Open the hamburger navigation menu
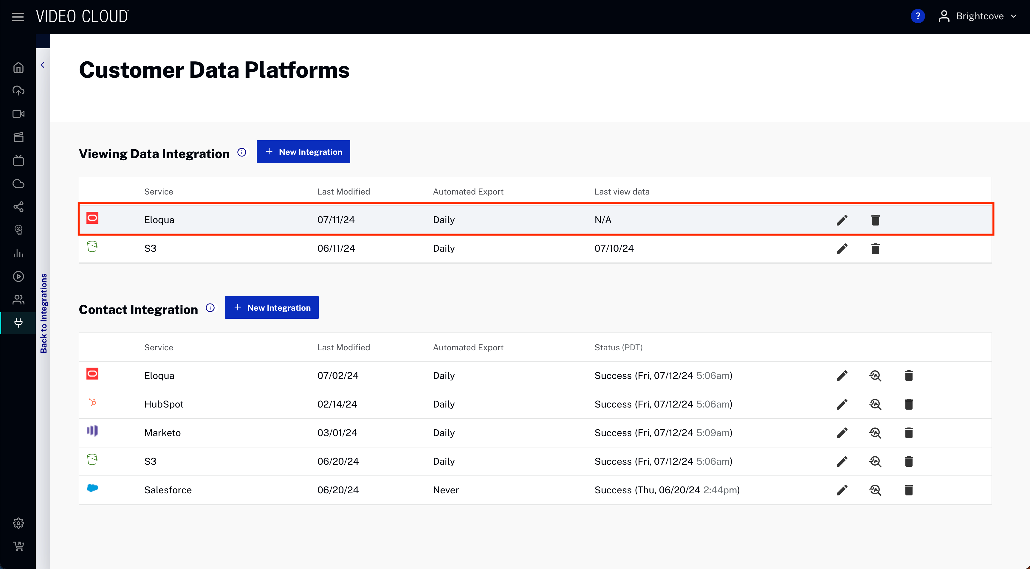Viewport: 1030px width, 569px height. point(18,16)
